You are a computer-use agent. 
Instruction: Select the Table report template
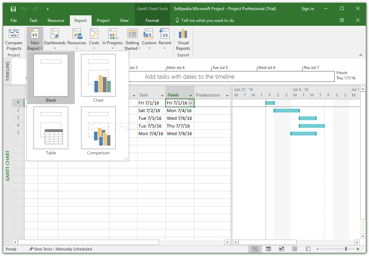(x=51, y=131)
